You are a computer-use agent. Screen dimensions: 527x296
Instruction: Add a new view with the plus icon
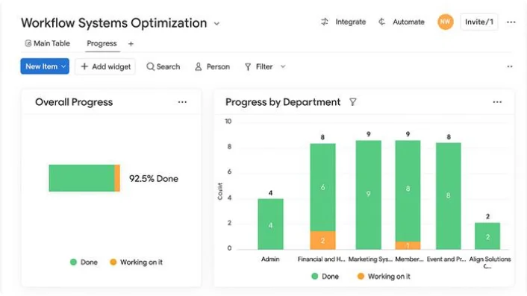click(x=131, y=44)
